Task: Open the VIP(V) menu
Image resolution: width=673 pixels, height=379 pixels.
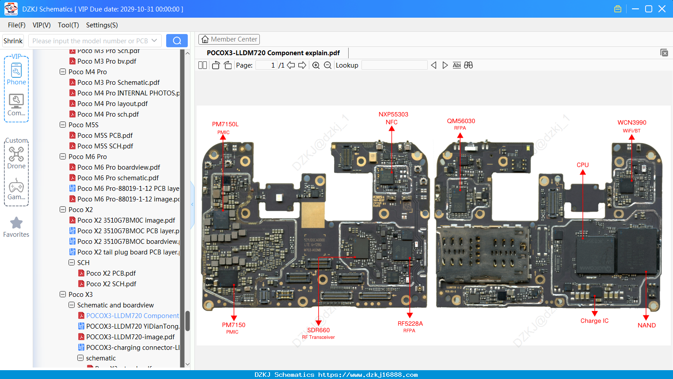Action: pos(42,25)
